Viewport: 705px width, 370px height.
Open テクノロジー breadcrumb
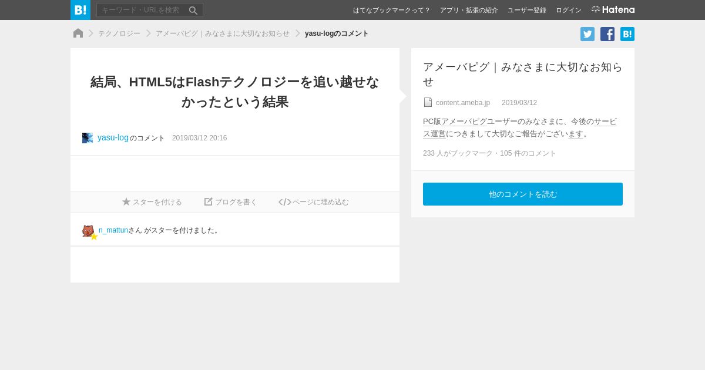pyautogui.click(x=119, y=33)
